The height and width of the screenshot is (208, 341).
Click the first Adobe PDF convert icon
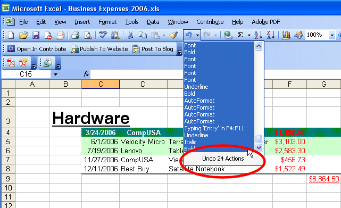pos(11,63)
